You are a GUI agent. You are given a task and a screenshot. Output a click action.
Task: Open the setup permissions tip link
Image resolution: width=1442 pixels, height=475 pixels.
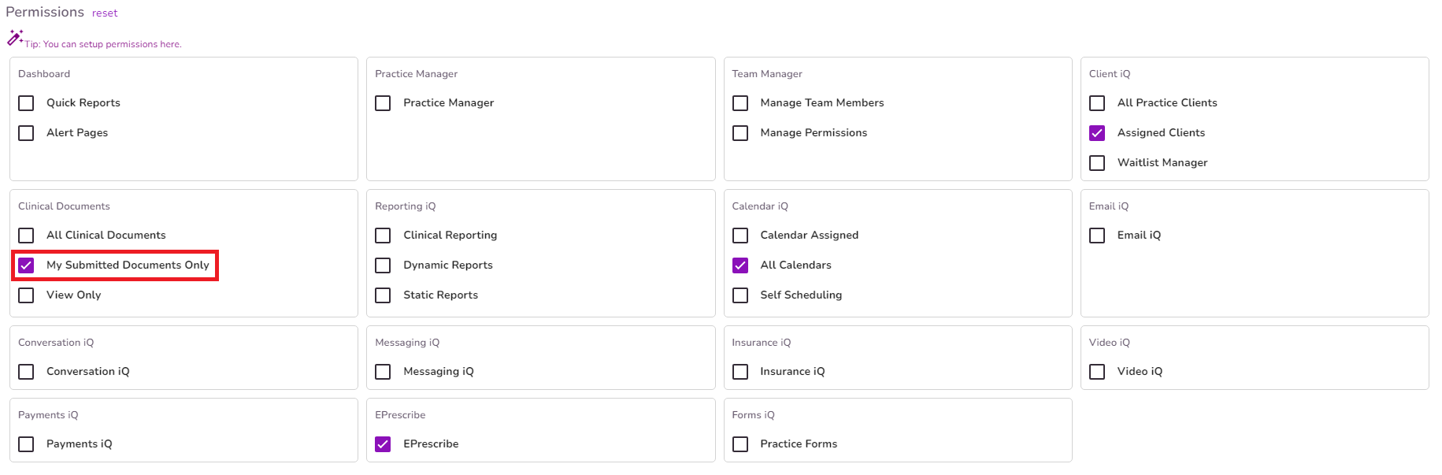coord(110,44)
